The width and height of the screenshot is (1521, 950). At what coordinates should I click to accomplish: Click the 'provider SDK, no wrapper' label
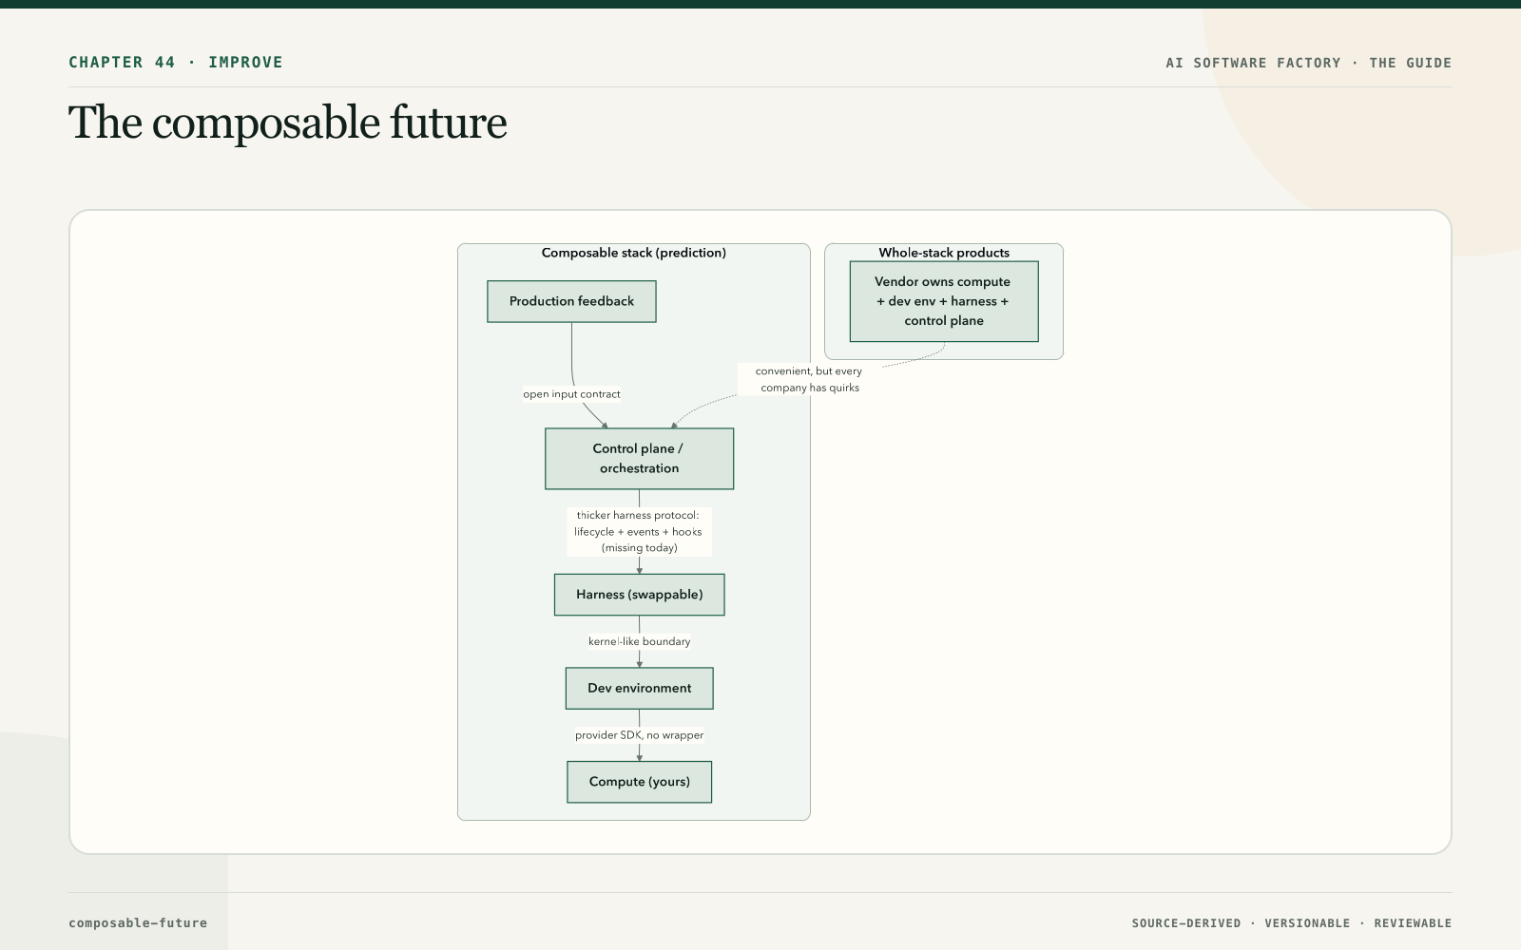pyautogui.click(x=639, y=735)
